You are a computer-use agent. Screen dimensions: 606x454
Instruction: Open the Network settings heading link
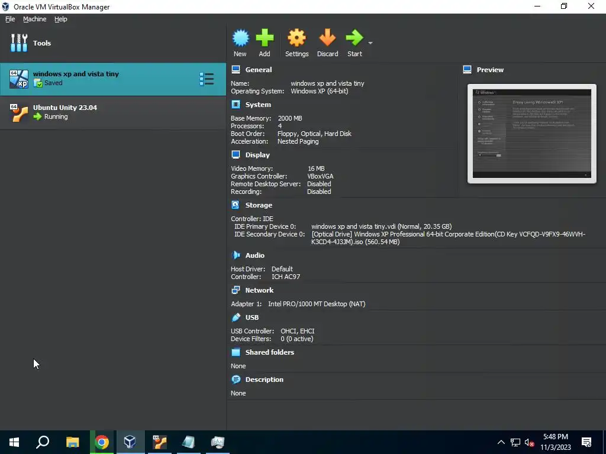pyautogui.click(x=259, y=290)
